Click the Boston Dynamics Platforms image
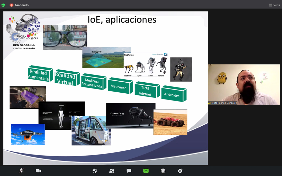Viewport: 282px width, 176px height. [145, 65]
